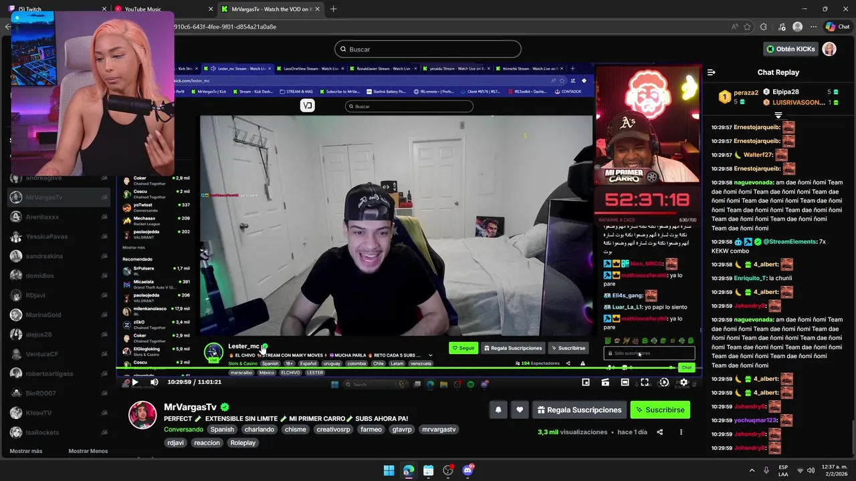Click the MrVargasTv channel name
Image resolution: width=856 pixels, height=481 pixels.
pyautogui.click(x=190, y=407)
